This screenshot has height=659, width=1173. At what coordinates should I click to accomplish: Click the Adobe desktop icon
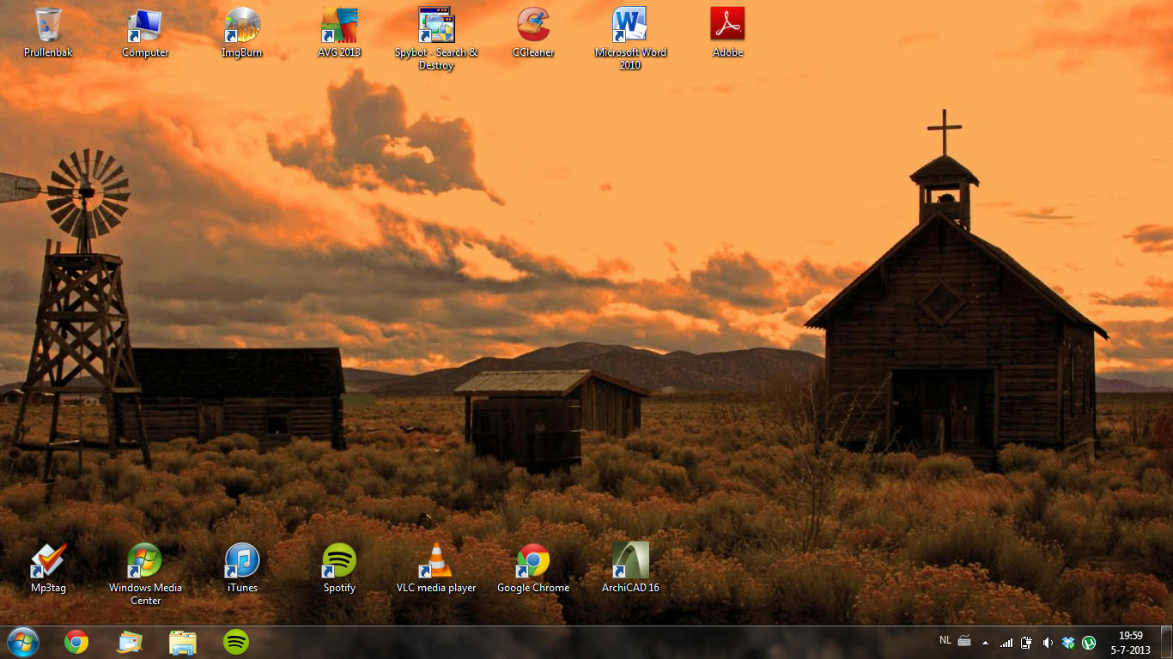pyautogui.click(x=727, y=26)
